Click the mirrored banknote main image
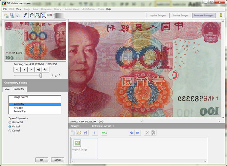This screenshot has width=227, height=166. pos(145,69)
